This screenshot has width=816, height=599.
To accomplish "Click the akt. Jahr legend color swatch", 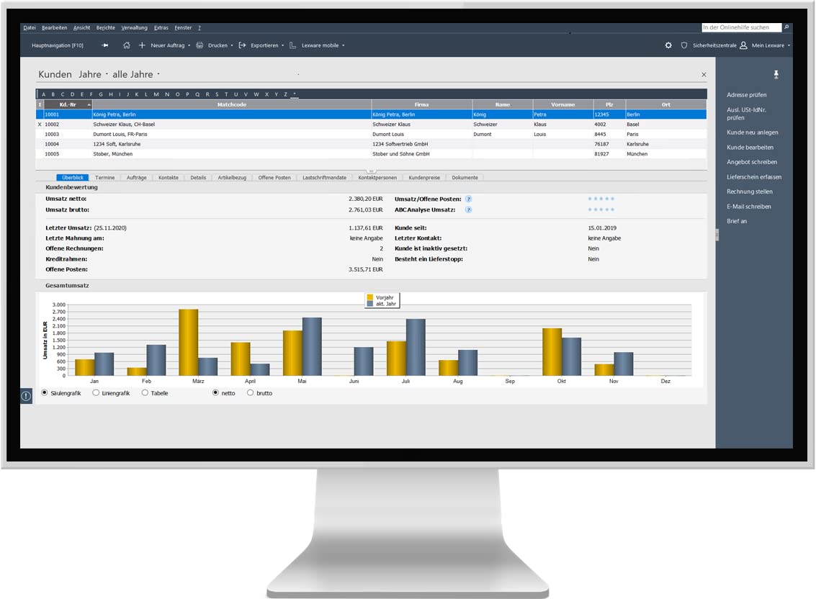I will click(x=370, y=303).
